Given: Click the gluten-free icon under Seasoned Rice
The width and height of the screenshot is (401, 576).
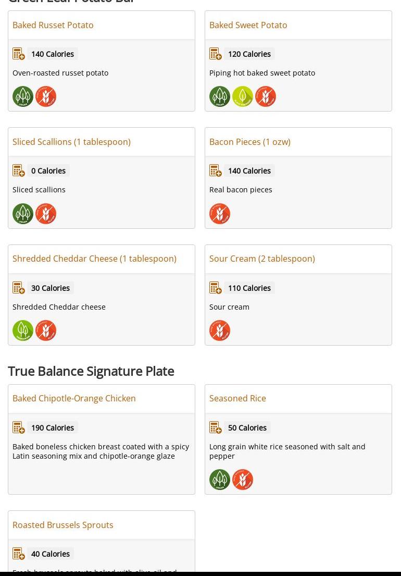Looking at the screenshot, I should pos(243,480).
